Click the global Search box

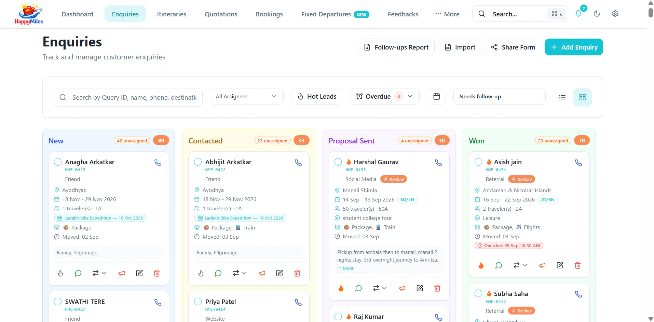coord(520,14)
